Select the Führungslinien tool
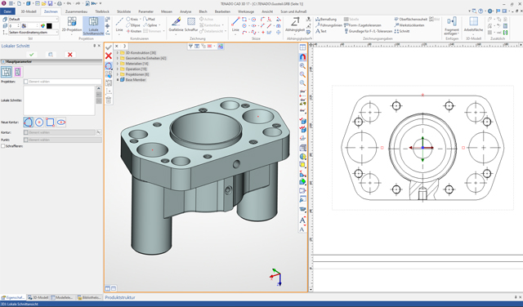Image resolution: width=523 pixels, height=307 pixels. (x=329, y=25)
